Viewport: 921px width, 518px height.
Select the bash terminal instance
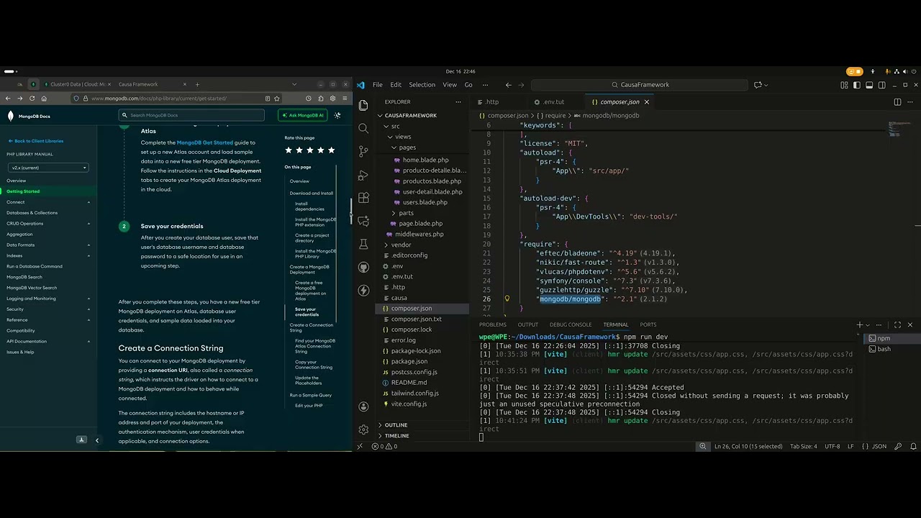tap(884, 349)
